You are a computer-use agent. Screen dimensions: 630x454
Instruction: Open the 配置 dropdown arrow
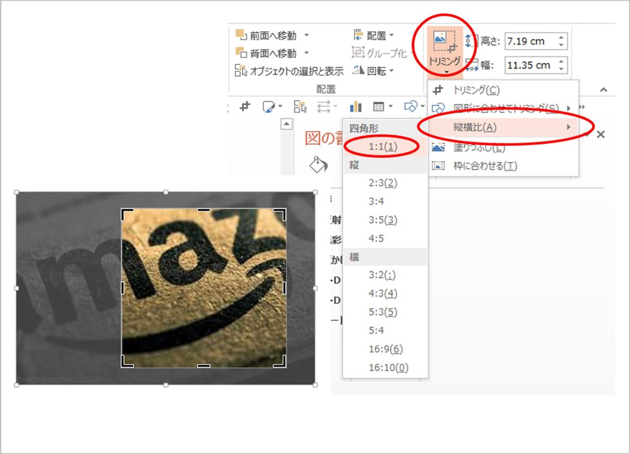[391, 35]
